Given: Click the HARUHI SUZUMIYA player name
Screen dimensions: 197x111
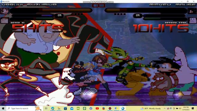Looking at the screenshot, I should (29, 5).
